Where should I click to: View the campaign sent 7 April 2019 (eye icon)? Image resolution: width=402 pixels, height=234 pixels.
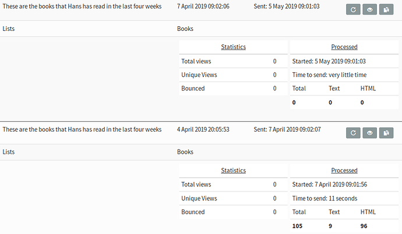pos(370,133)
